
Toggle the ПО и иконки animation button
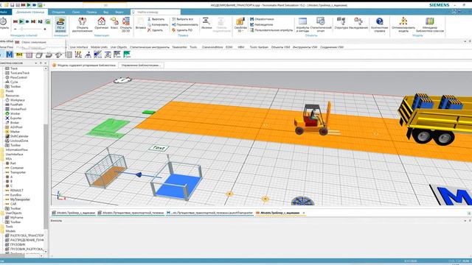[x=60, y=25]
